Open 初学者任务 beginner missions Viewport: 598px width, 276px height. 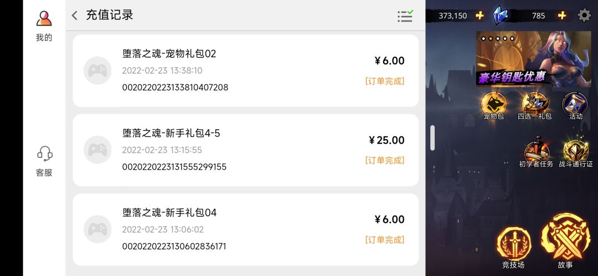[536, 153]
